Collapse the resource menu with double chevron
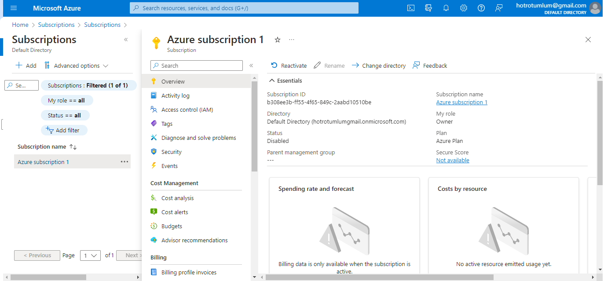Screen dimensions: 604x281 [251, 66]
